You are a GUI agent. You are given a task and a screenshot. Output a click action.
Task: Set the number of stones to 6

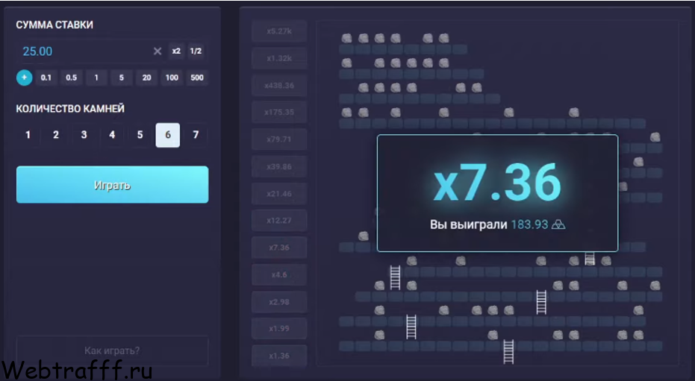[168, 135]
